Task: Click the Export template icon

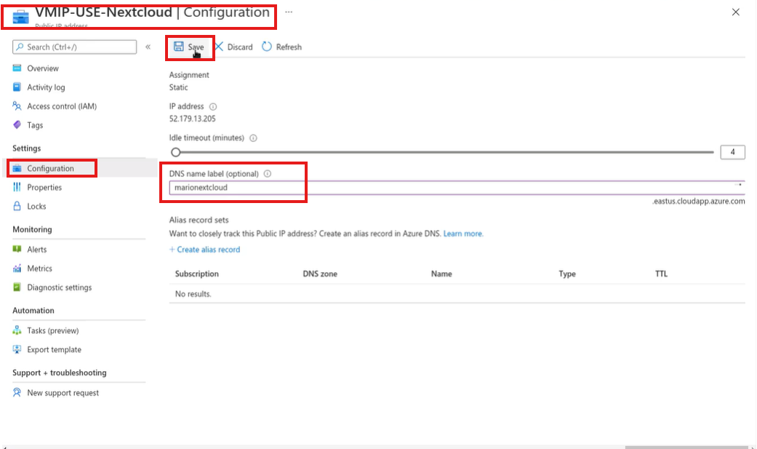Action: 17,349
